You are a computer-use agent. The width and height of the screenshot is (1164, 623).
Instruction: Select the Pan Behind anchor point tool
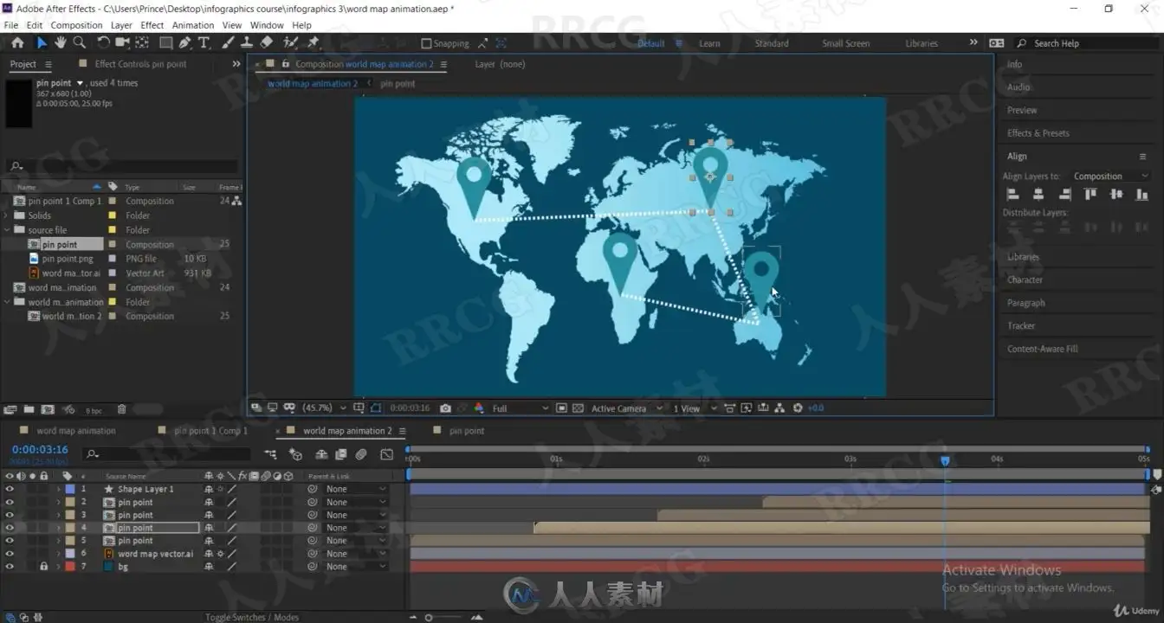pos(142,42)
